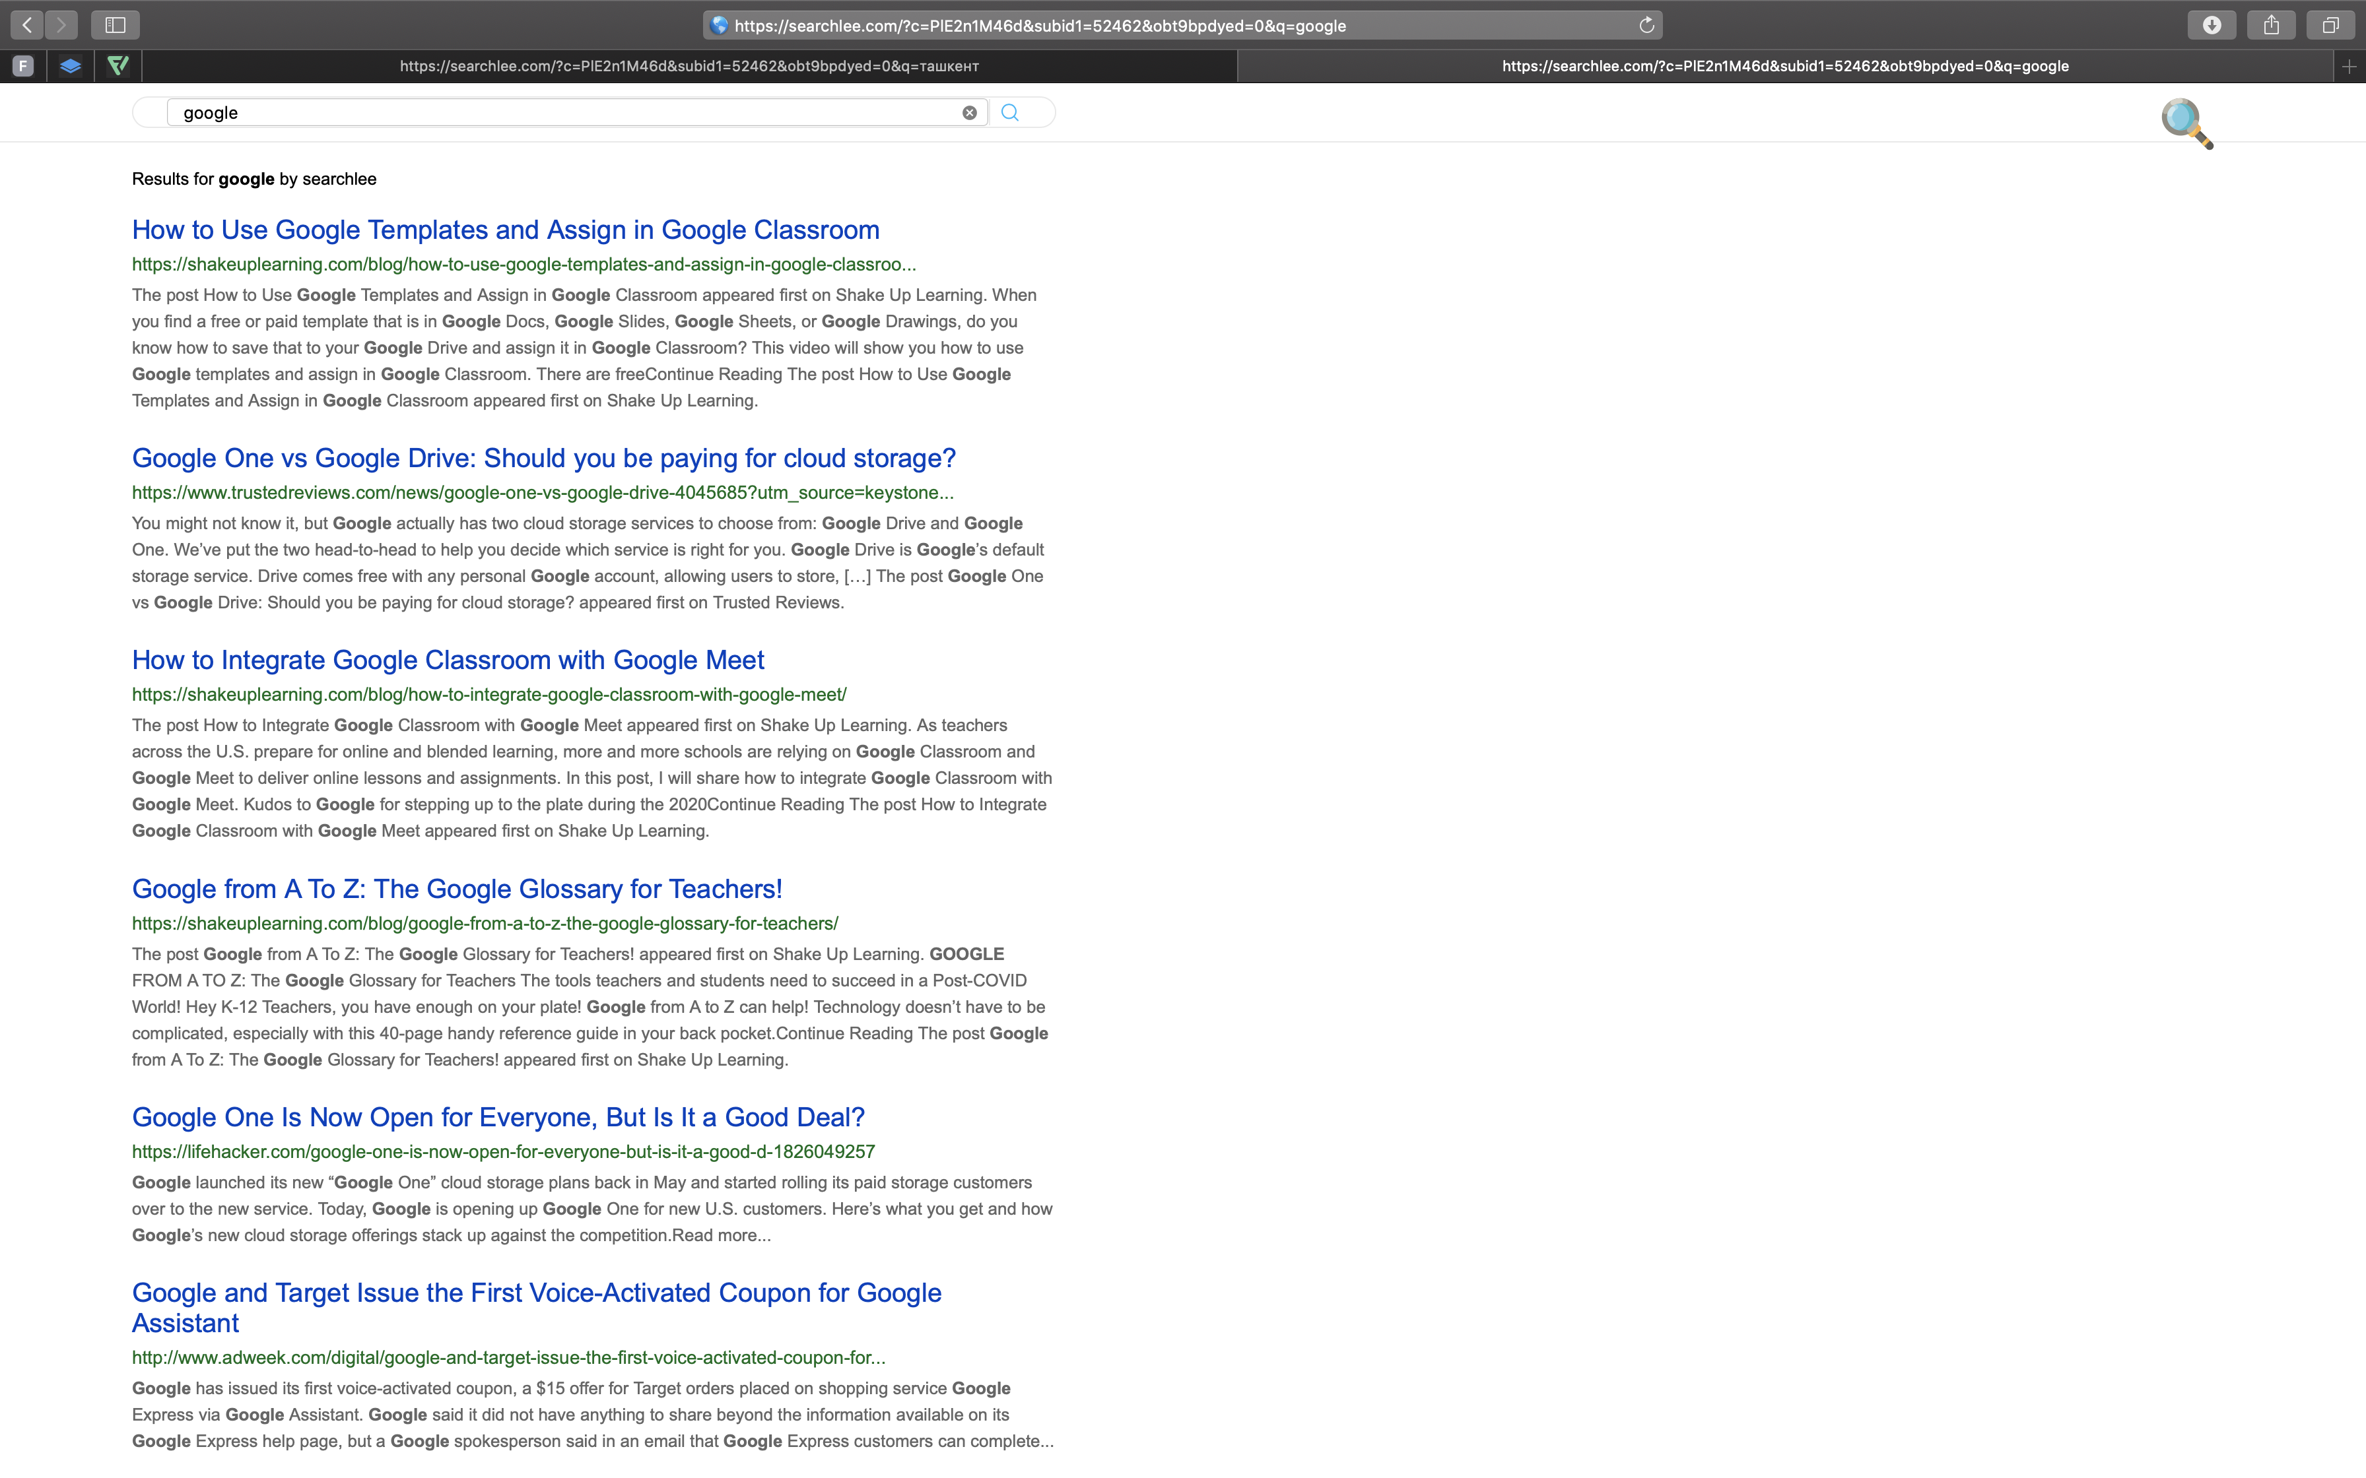The width and height of the screenshot is (2366, 1478).
Task: Switch to the ташкент search tab
Action: click(689, 65)
